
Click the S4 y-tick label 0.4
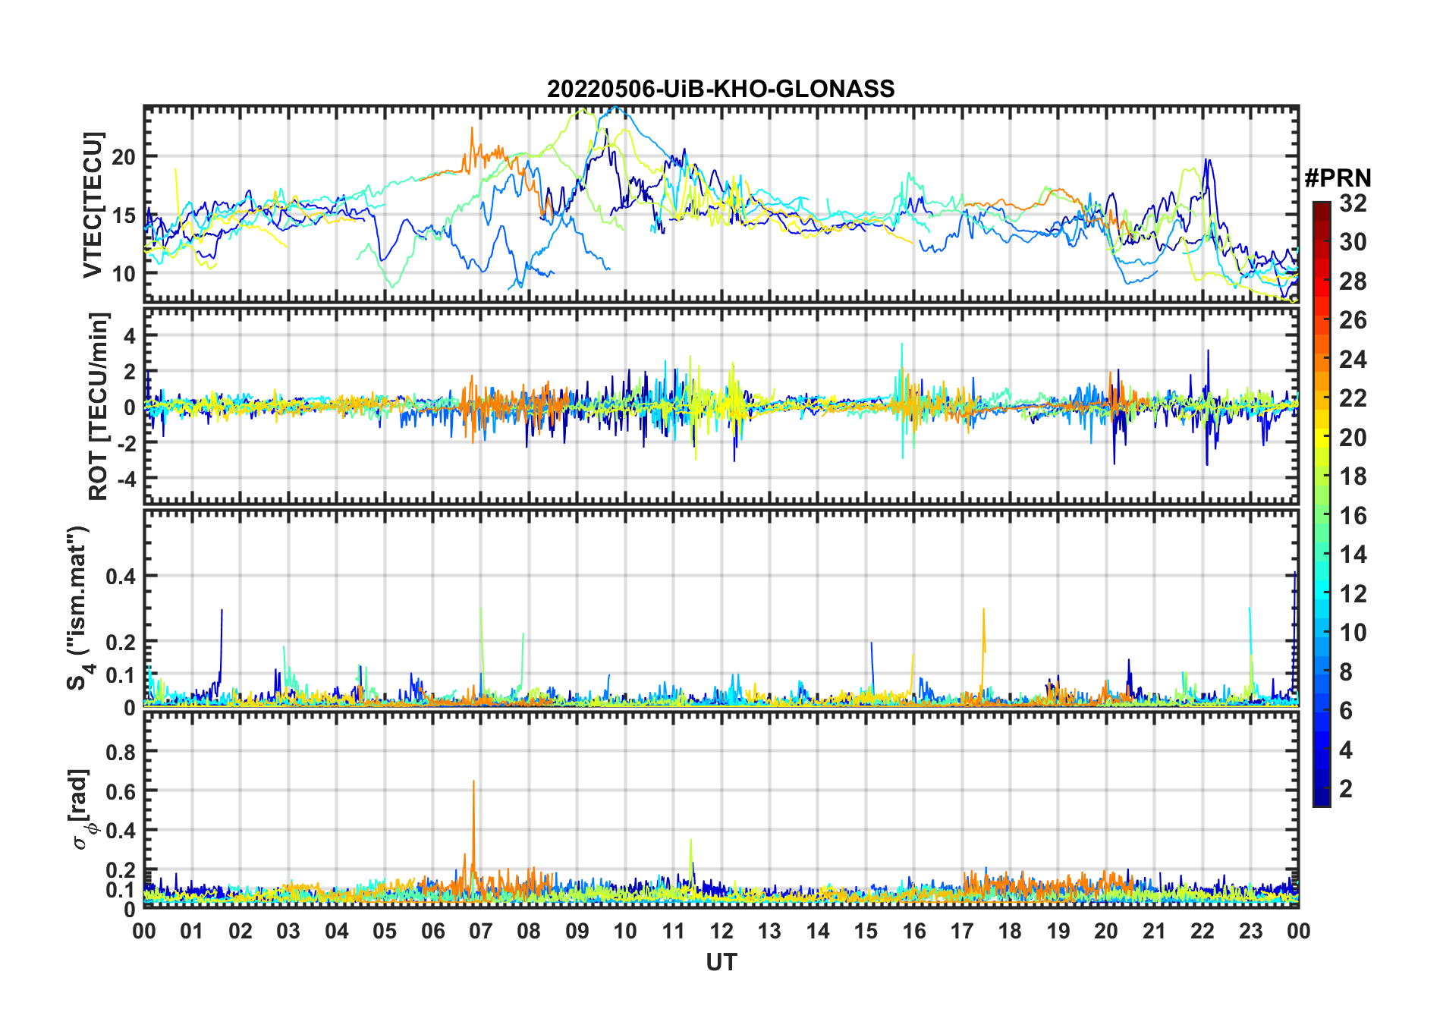pyautogui.click(x=121, y=577)
